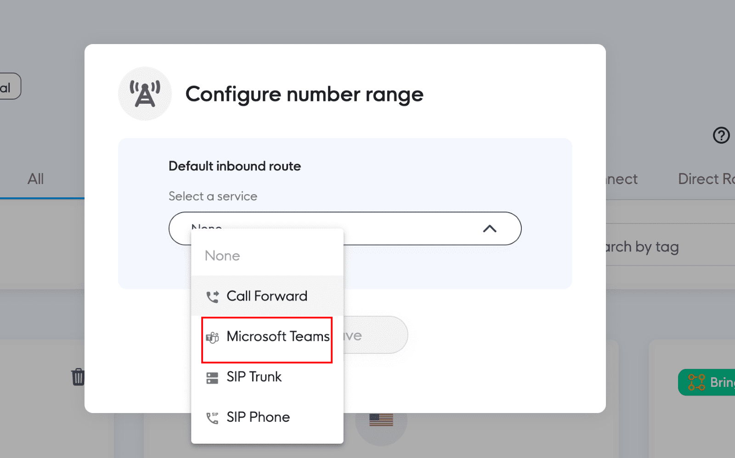Click the trash delete icon
The width and height of the screenshot is (735, 458).
pyautogui.click(x=78, y=376)
